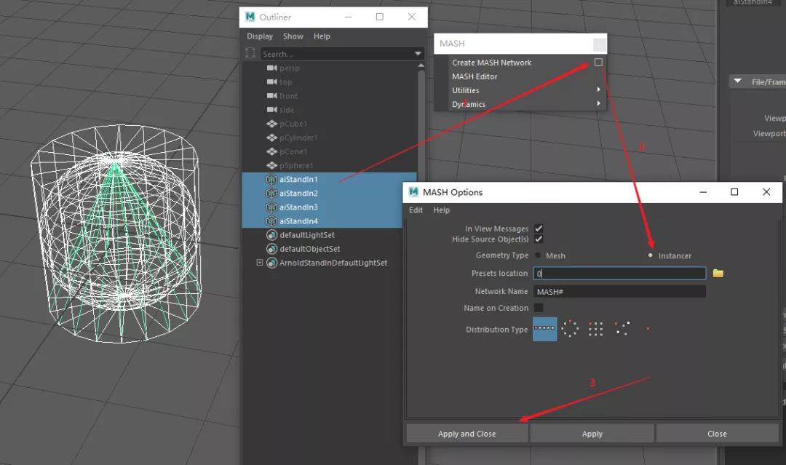Screen dimensions: 786x465
Task: Click the side camera icon in Outliner
Action: click(271, 109)
